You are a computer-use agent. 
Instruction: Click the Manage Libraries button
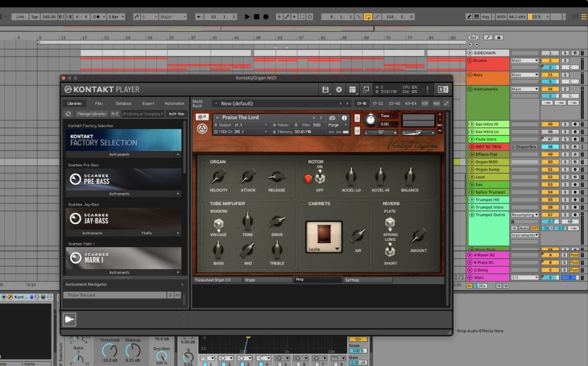(92, 114)
